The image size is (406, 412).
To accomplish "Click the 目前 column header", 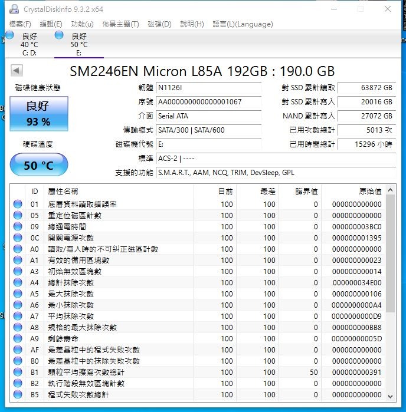I will (x=215, y=192).
